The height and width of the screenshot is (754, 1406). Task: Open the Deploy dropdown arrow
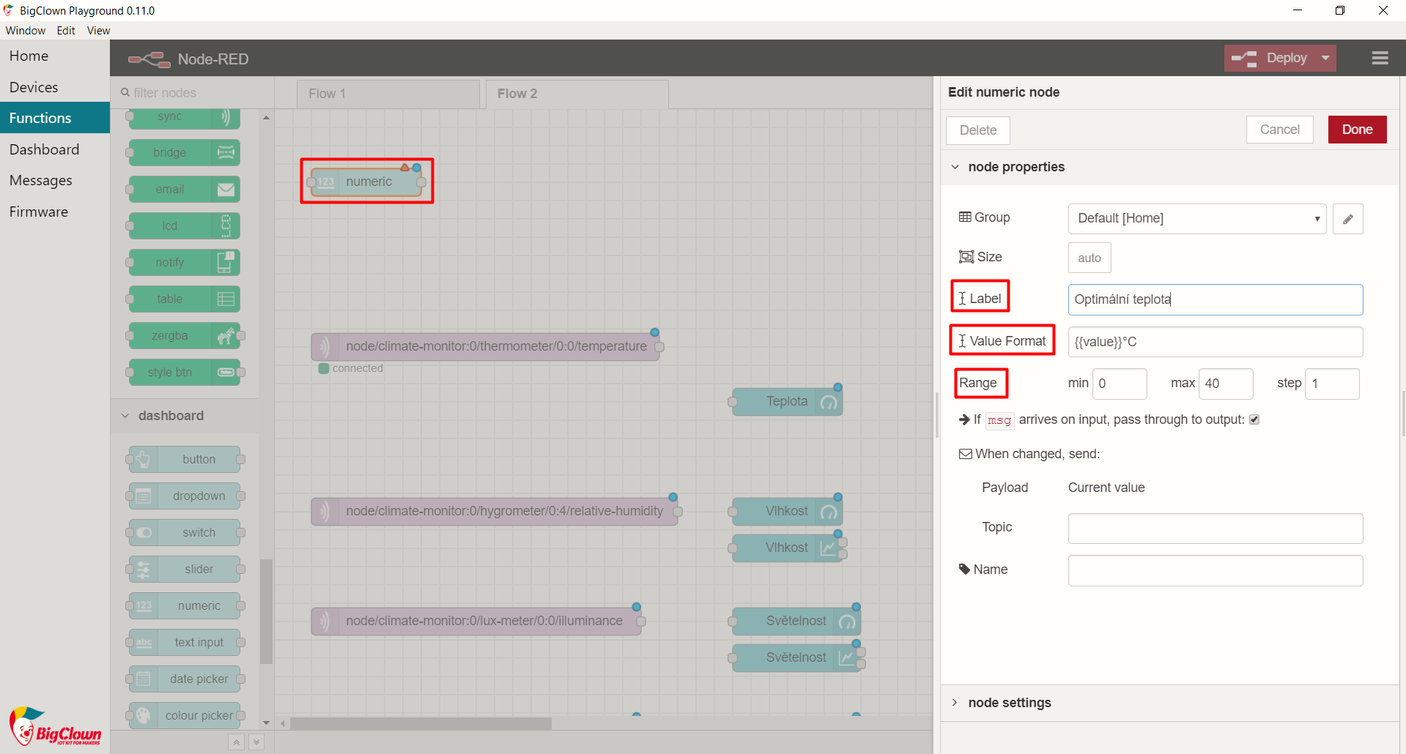pos(1325,58)
